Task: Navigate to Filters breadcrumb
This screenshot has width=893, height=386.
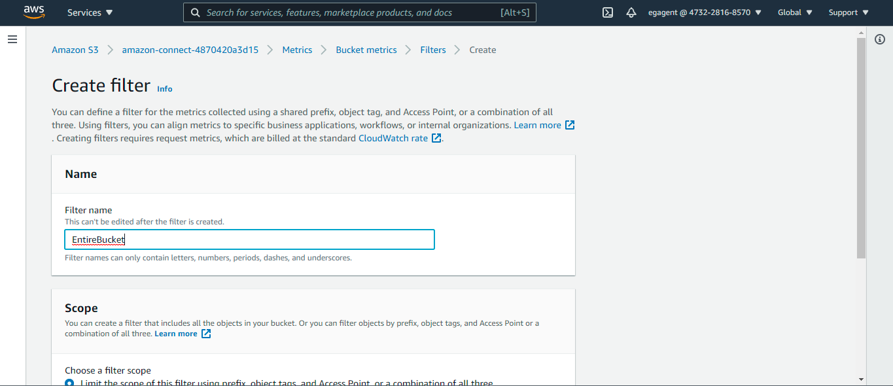Action: (433, 50)
